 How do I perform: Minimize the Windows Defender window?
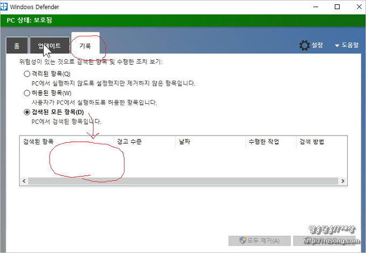tap(312, 7)
